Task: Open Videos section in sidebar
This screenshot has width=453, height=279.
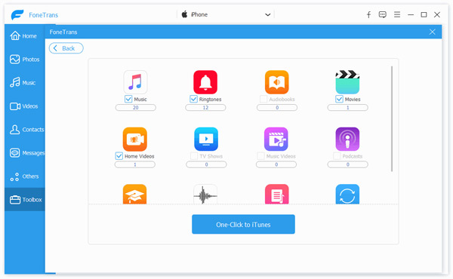Action: [25, 106]
